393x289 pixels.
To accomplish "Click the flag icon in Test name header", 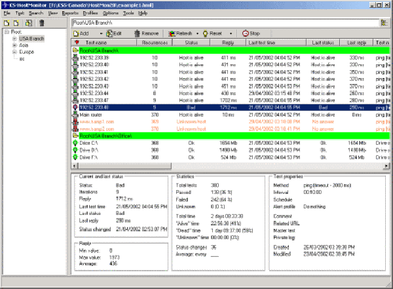I will pos(75,42).
